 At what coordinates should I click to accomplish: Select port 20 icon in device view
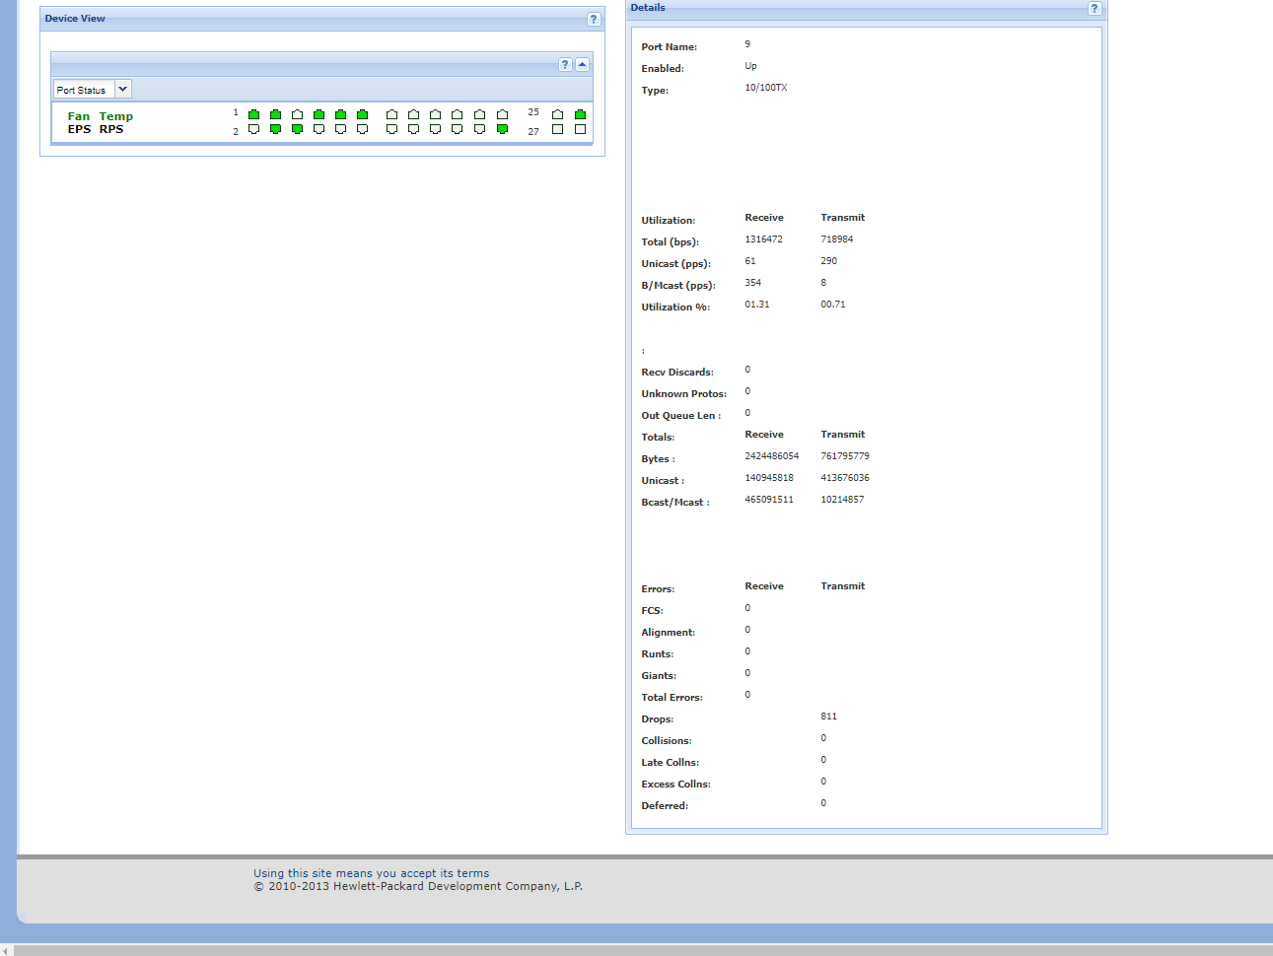click(457, 129)
